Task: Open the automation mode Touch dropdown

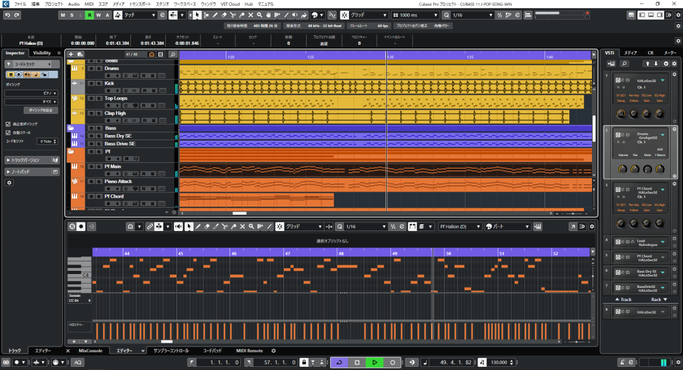Action: [140, 15]
